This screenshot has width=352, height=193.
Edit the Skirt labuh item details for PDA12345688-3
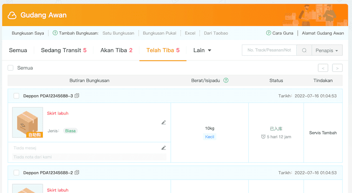[164, 122]
